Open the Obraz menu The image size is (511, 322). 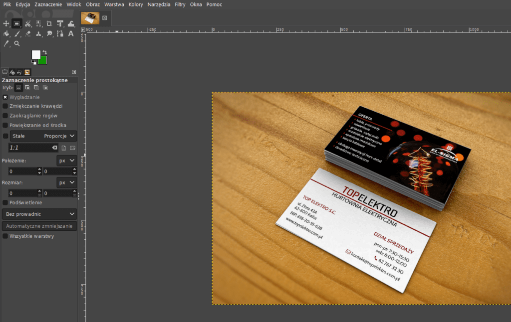[93, 4]
